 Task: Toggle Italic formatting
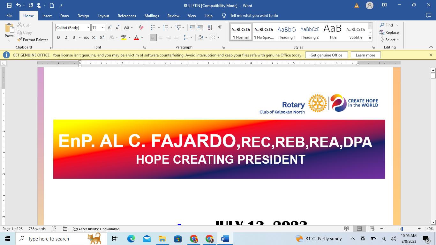pos(66,37)
